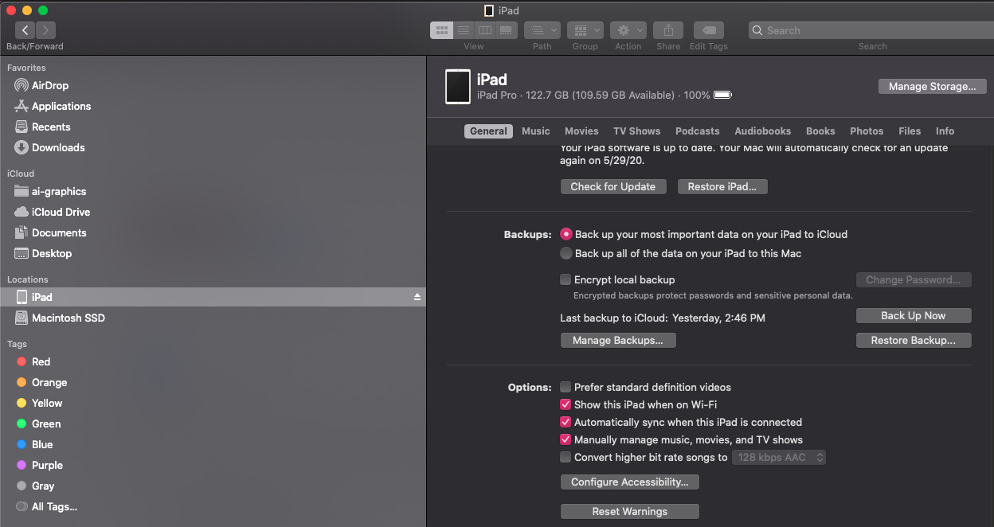The width and height of the screenshot is (994, 527).
Task: Click the Documents icon in sidebar
Action: [22, 232]
